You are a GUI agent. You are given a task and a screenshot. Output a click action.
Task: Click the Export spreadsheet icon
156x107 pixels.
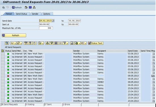point(76,43)
